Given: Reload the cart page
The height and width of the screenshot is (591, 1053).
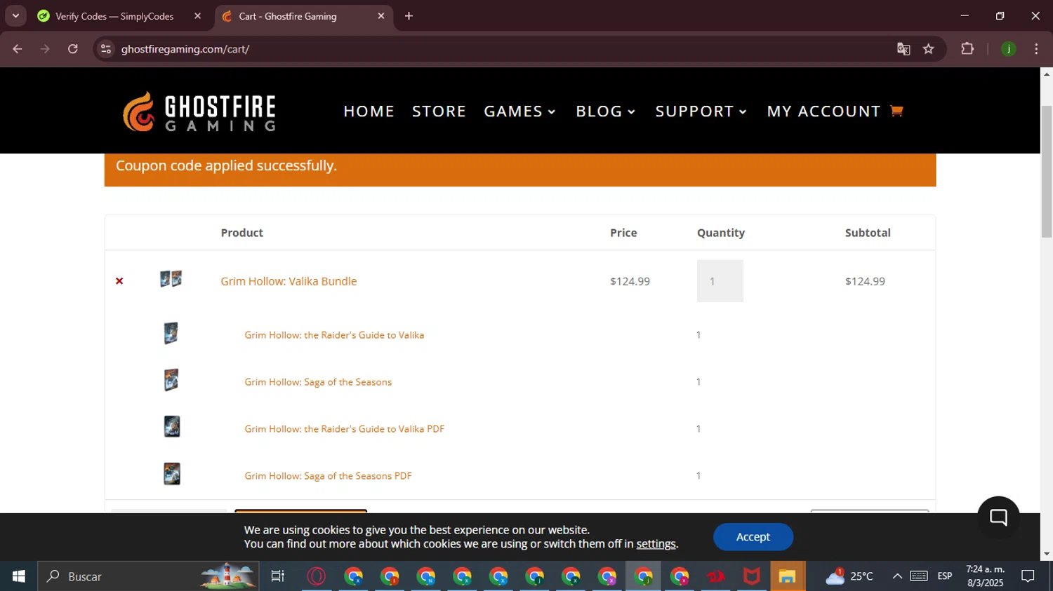Looking at the screenshot, I should click(73, 49).
